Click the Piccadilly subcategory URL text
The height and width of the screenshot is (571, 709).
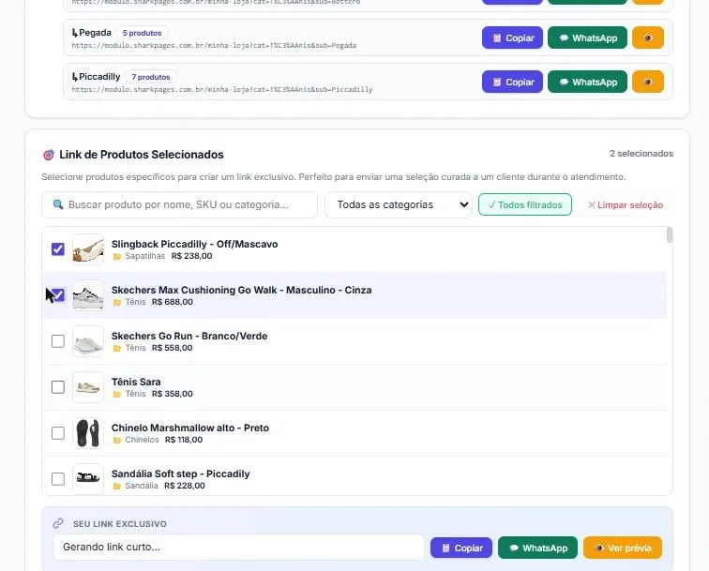[222, 89]
